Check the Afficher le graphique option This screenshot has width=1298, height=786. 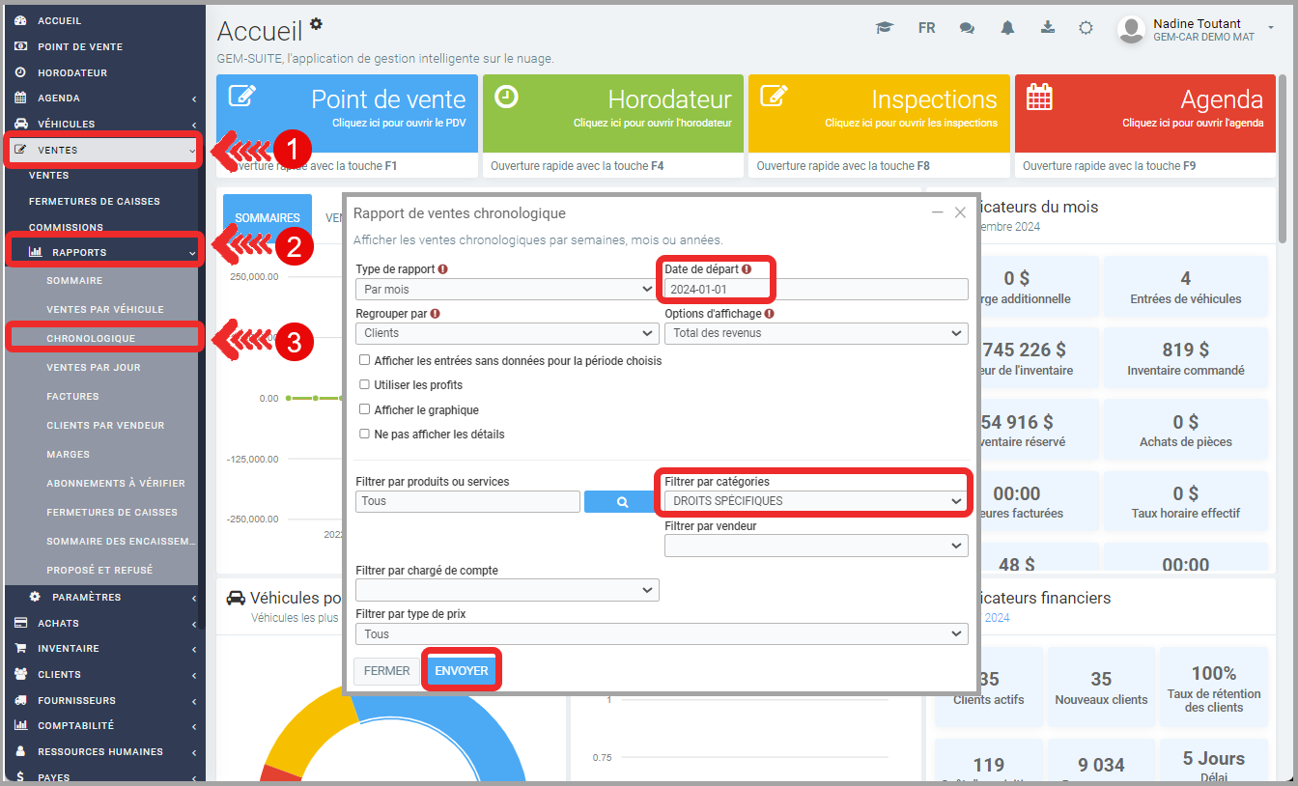pos(365,409)
